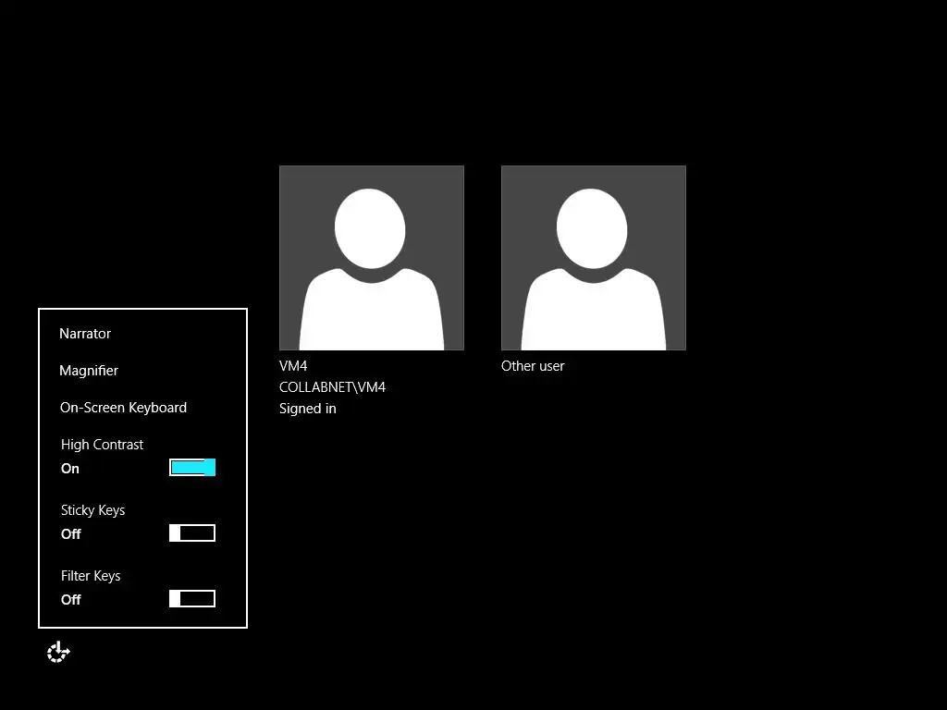Click the Ease of Access icon
The height and width of the screenshot is (710, 947).
point(58,652)
